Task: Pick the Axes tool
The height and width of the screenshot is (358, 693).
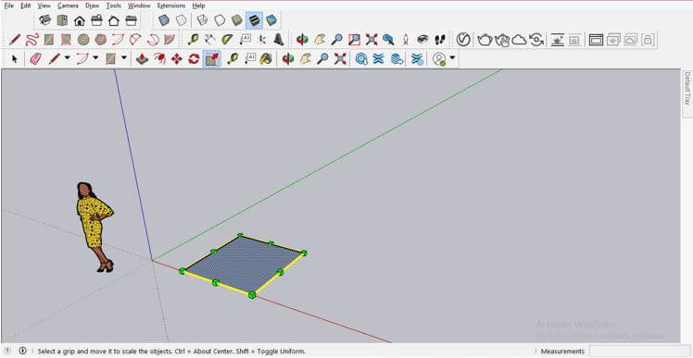Action: [261, 40]
